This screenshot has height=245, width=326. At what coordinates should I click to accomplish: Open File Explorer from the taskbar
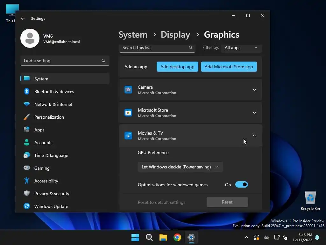[163, 237]
